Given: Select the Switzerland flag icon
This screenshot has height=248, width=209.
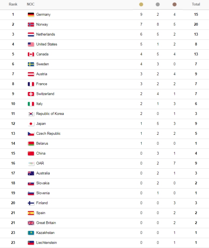Looking at the screenshot, I should click(31, 94).
